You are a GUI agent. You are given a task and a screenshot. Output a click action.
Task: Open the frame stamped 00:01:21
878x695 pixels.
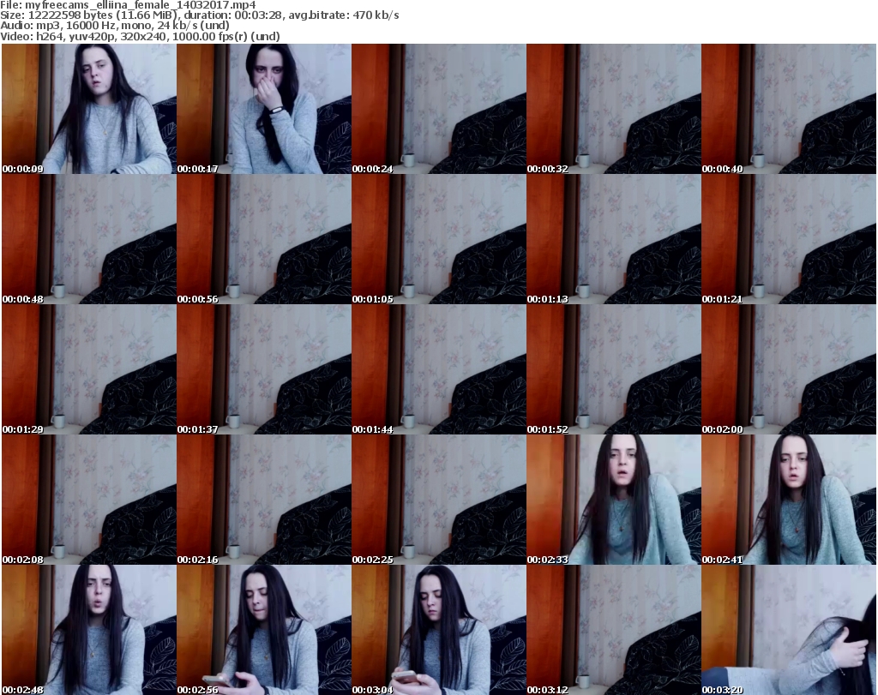click(789, 239)
